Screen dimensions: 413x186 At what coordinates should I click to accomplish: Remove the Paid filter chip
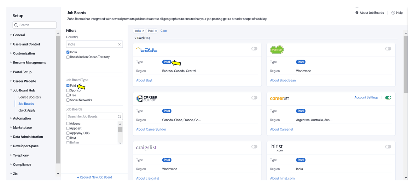pyautogui.click(x=156, y=31)
